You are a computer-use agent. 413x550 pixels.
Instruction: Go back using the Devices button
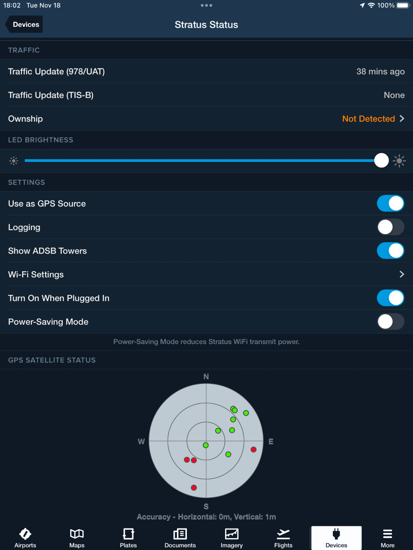25,25
